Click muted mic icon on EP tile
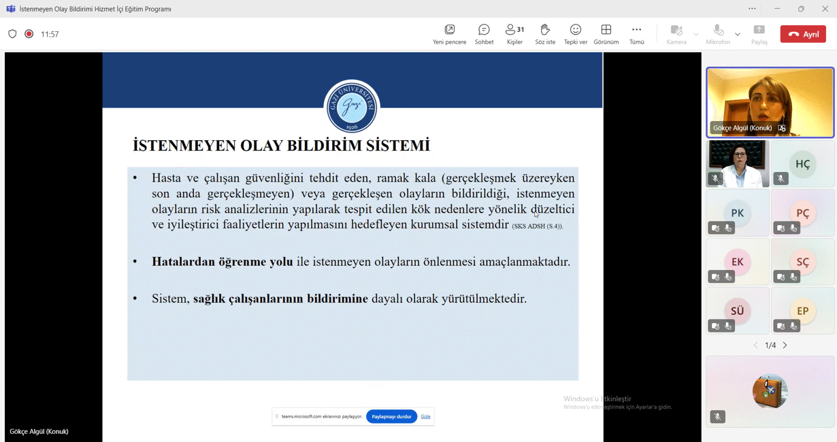This screenshot has height=442, width=837. [793, 326]
